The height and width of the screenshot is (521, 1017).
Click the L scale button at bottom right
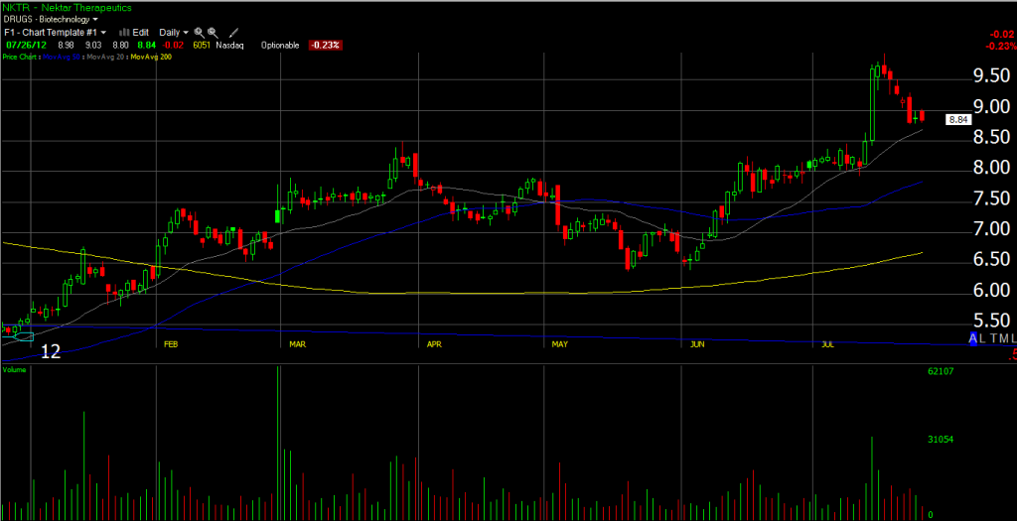click(x=984, y=339)
